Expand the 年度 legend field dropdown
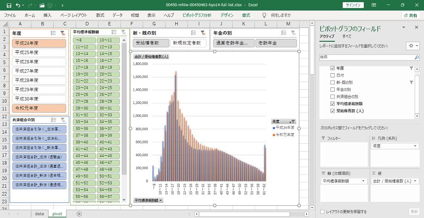Image resolution: width=424 pixels, height=218 pixels. coord(415,146)
